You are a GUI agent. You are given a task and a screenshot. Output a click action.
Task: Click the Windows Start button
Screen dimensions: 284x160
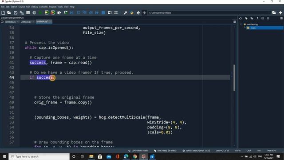(4, 156)
